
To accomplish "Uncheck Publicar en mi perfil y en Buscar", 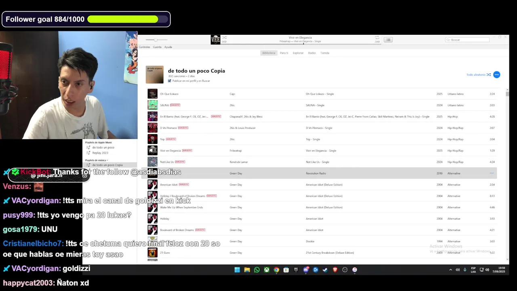I will click(170, 81).
